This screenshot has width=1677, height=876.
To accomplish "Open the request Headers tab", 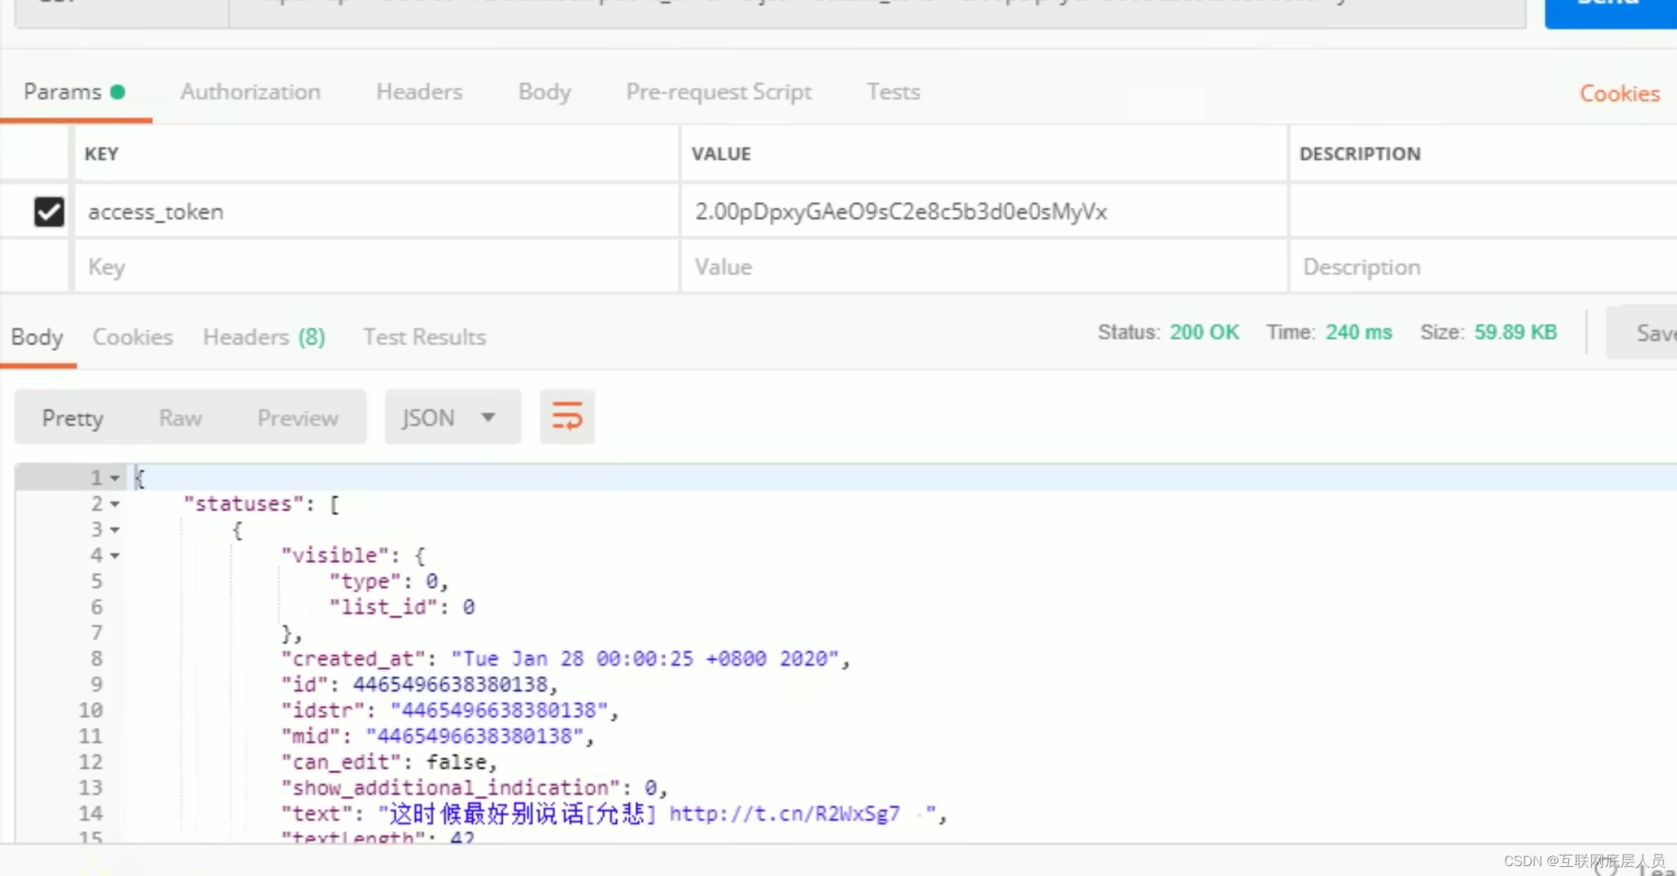I will [x=420, y=92].
